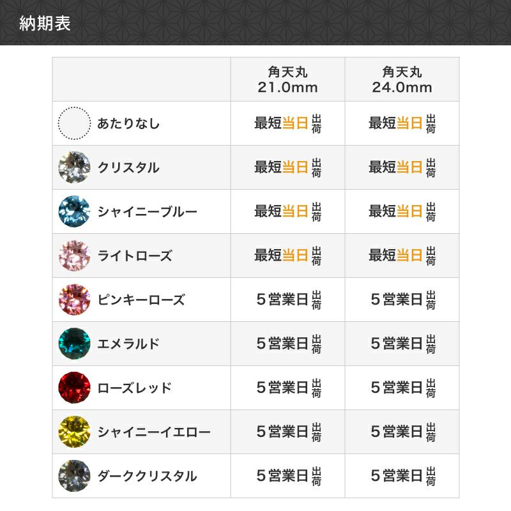Click 5営業日出荷 for ローズレッド 21.0mm
The image size is (511, 511).
point(287,388)
